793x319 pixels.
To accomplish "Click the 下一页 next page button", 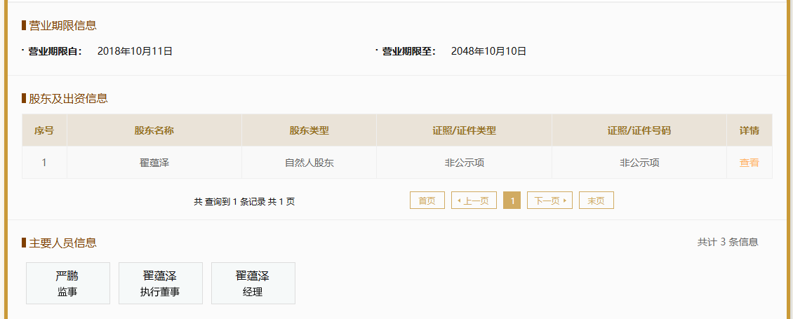I will click(549, 201).
